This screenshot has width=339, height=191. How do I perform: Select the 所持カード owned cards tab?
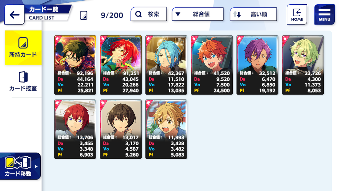click(23, 48)
